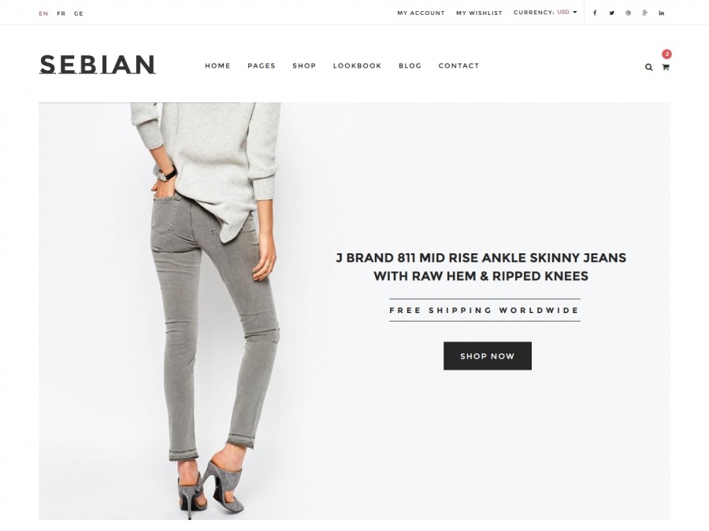Click the Shop Now button

(488, 356)
